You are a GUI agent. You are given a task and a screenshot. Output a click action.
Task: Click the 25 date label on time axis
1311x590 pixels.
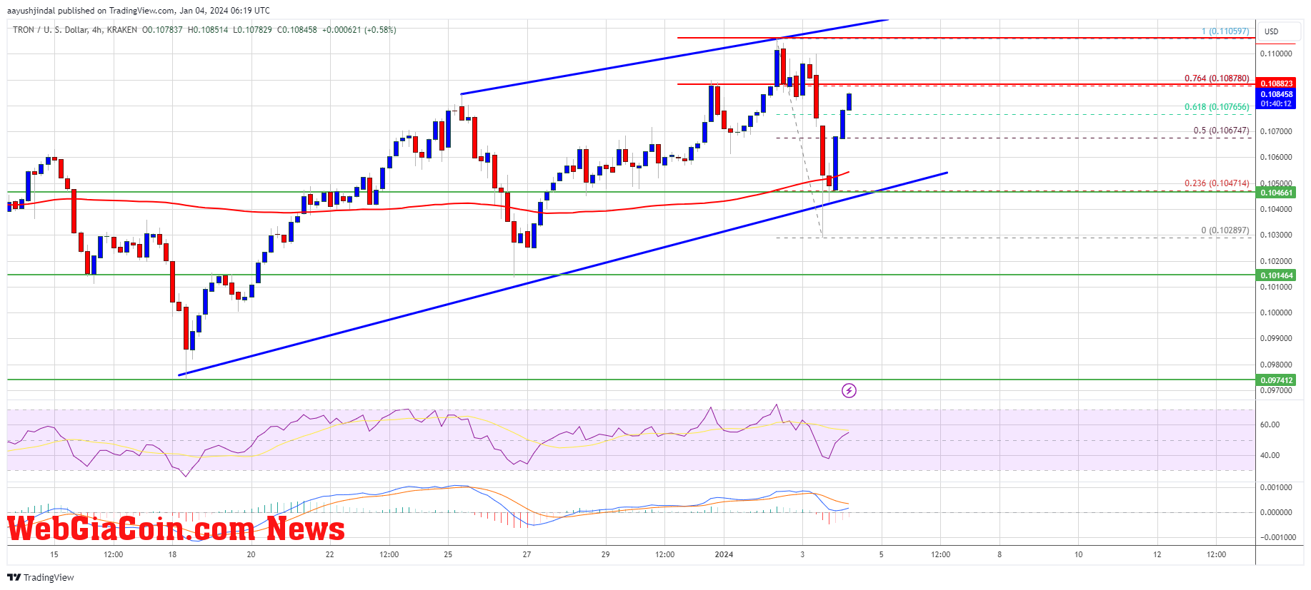pos(448,554)
